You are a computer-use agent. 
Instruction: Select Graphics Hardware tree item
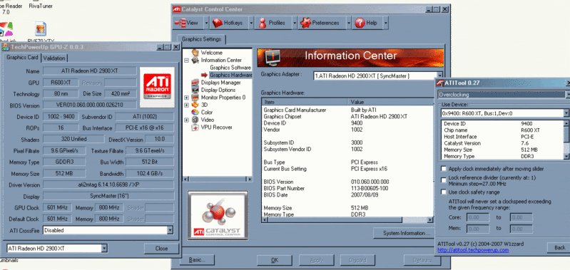pos(231,75)
